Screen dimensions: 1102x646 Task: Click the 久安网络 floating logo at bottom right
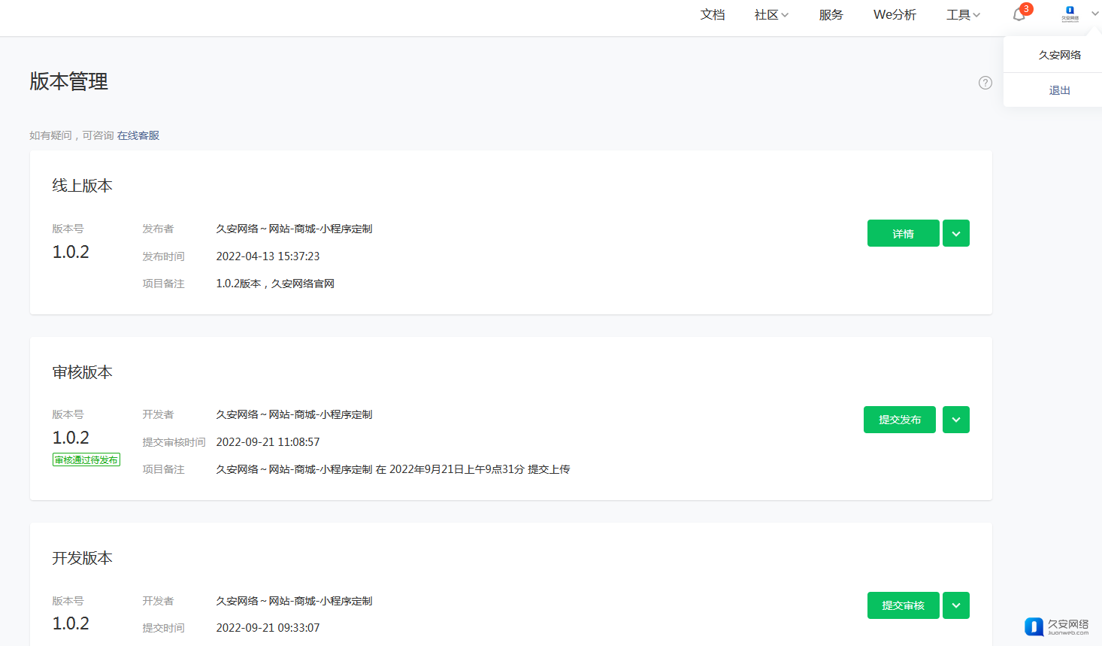[x=1056, y=626]
